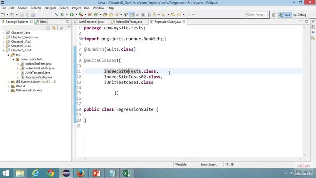This screenshot has width=316, height=178.
Task: Expand the Chapter4_Java project
Action: (3, 33)
